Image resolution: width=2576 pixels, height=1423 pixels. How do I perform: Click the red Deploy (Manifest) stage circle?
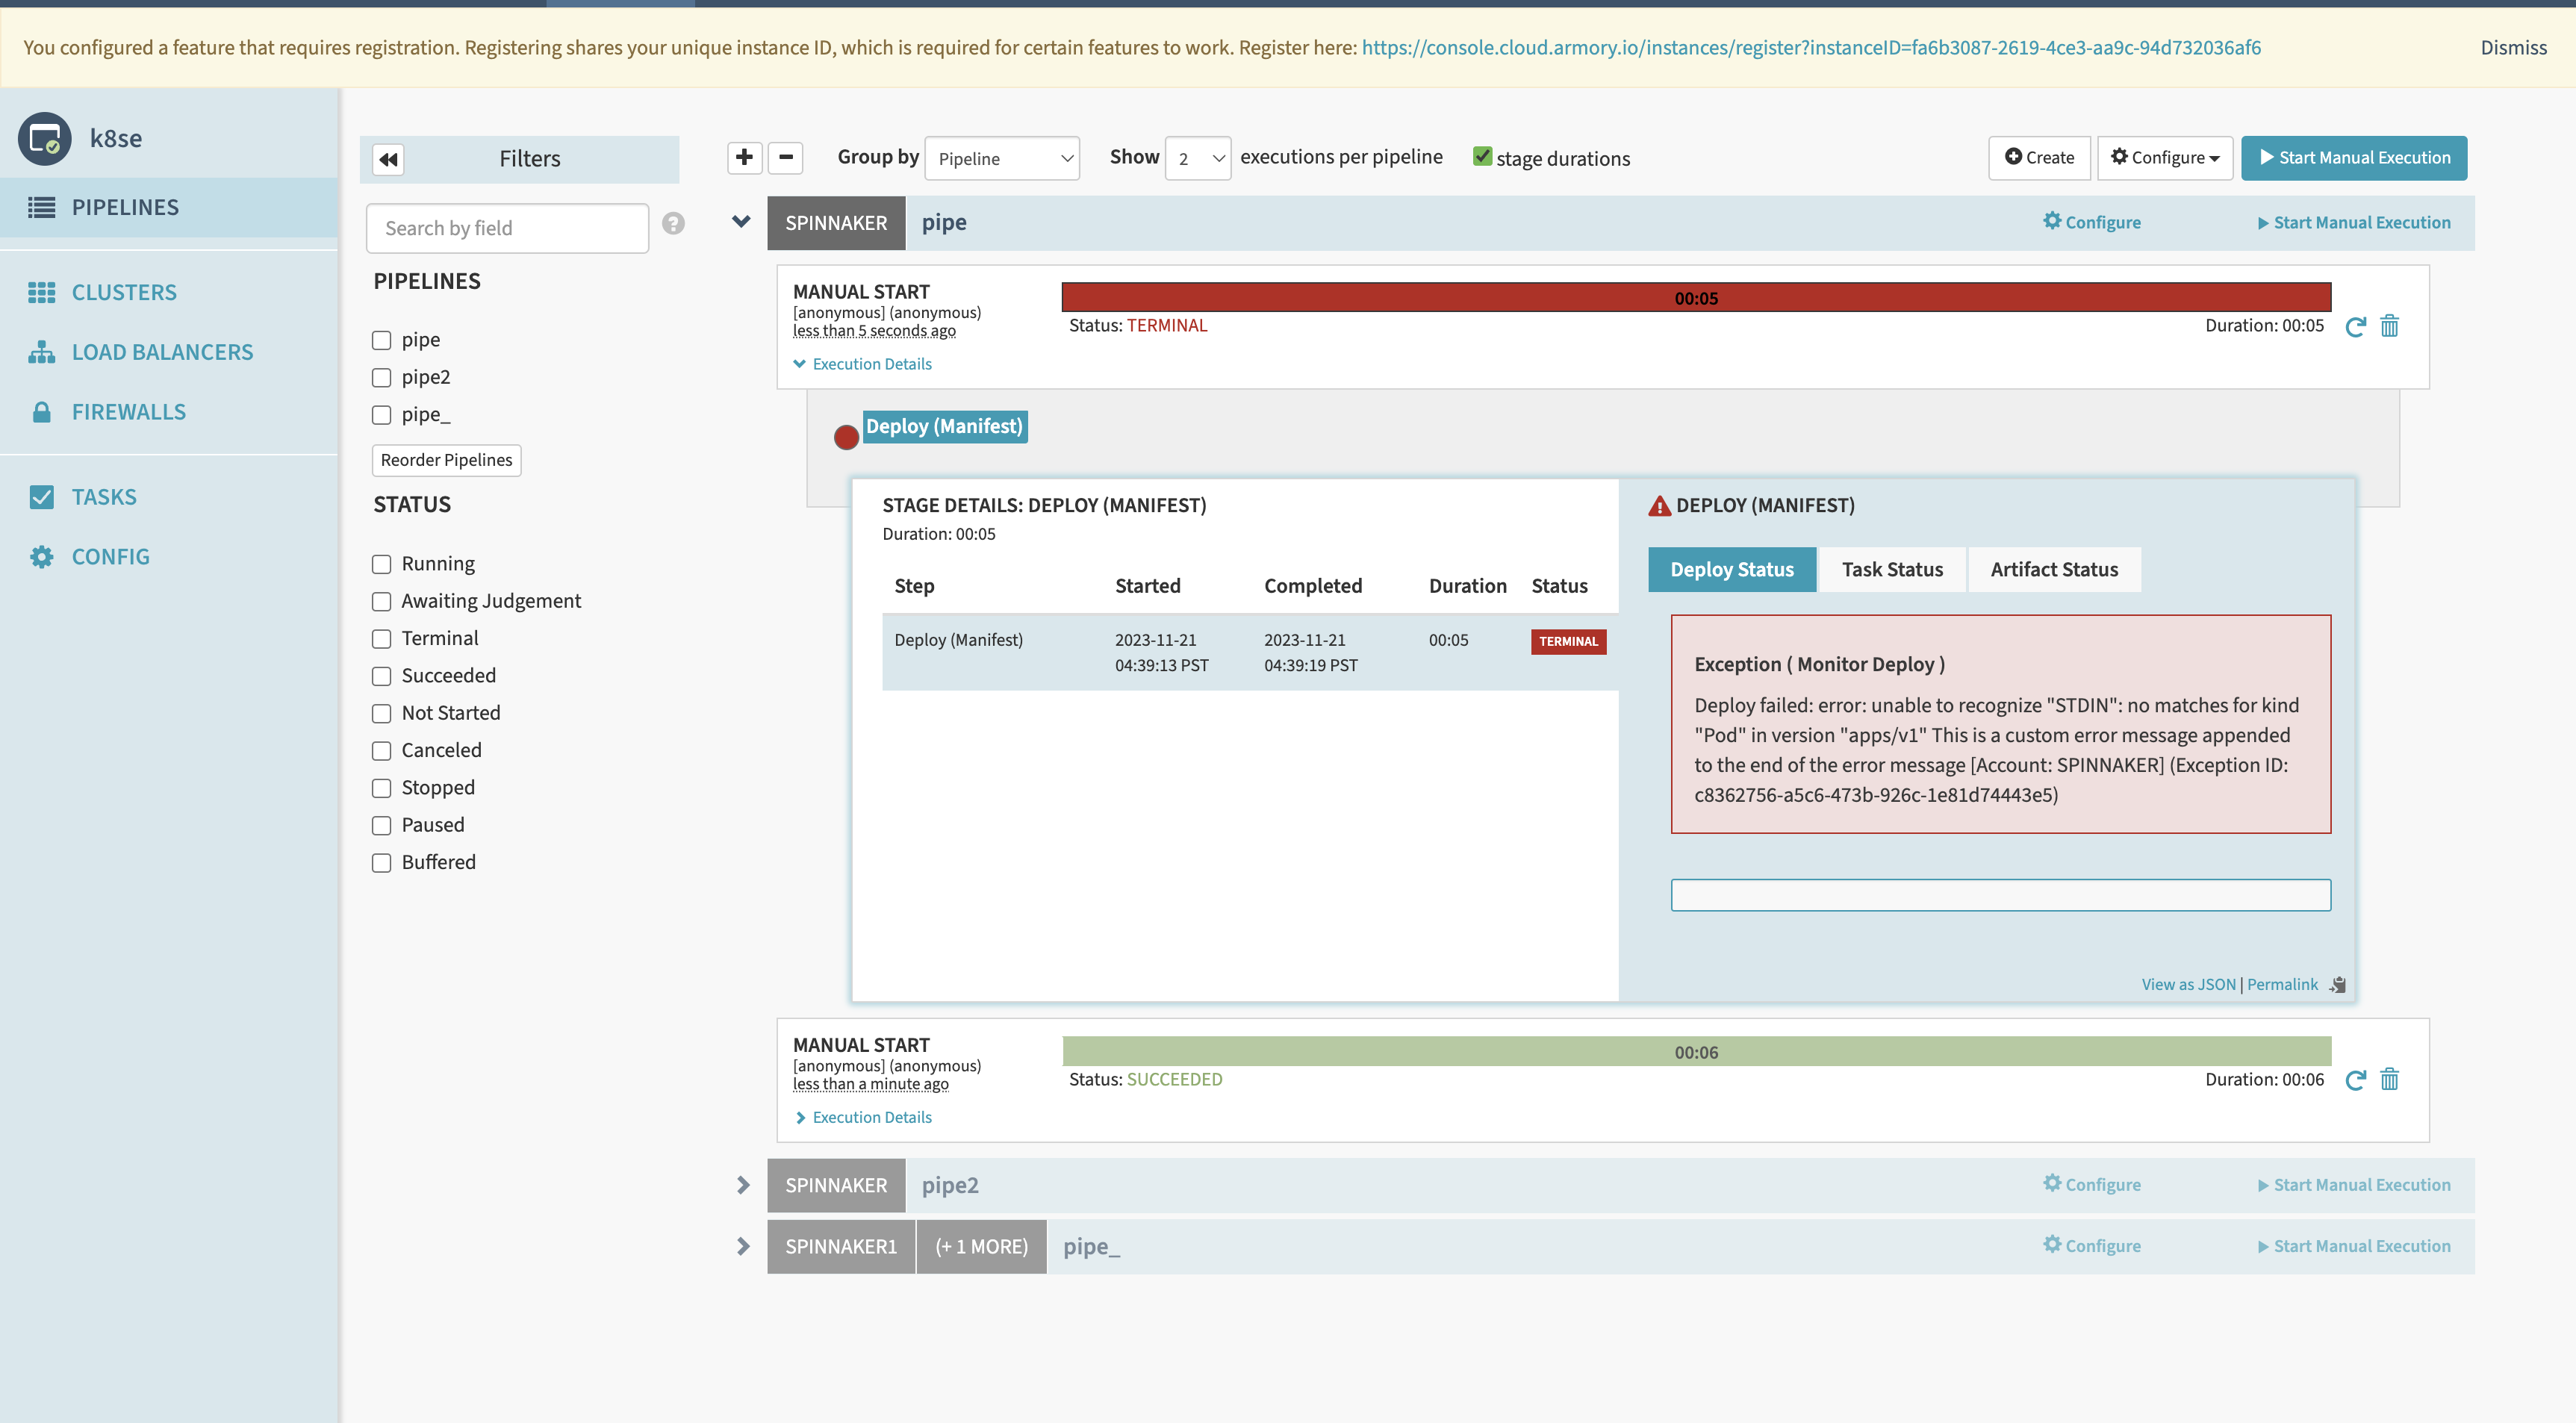846,437
